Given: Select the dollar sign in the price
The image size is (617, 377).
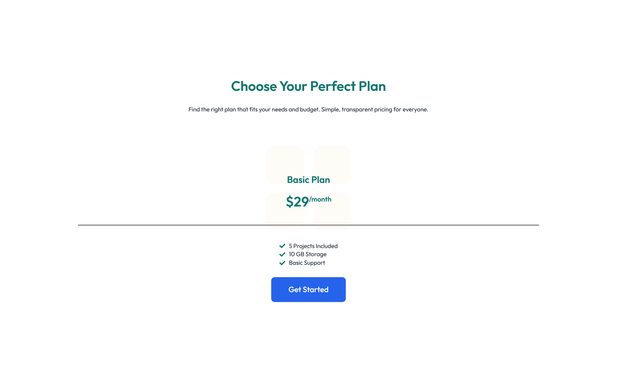Looking at the screenshot, I should click(x=290, y=201).
